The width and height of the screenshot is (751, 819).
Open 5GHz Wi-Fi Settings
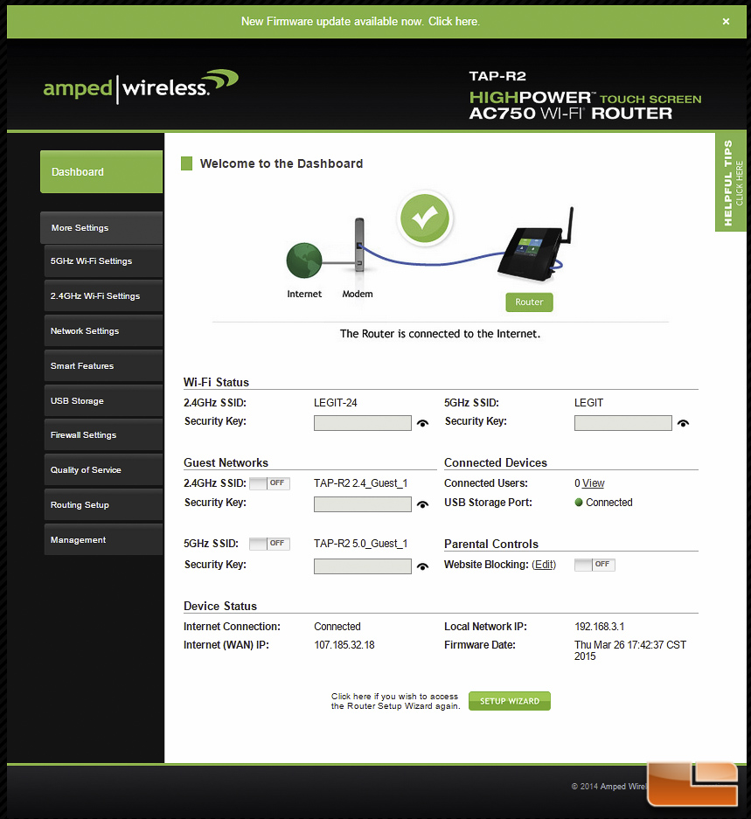[x=103, y=261]
